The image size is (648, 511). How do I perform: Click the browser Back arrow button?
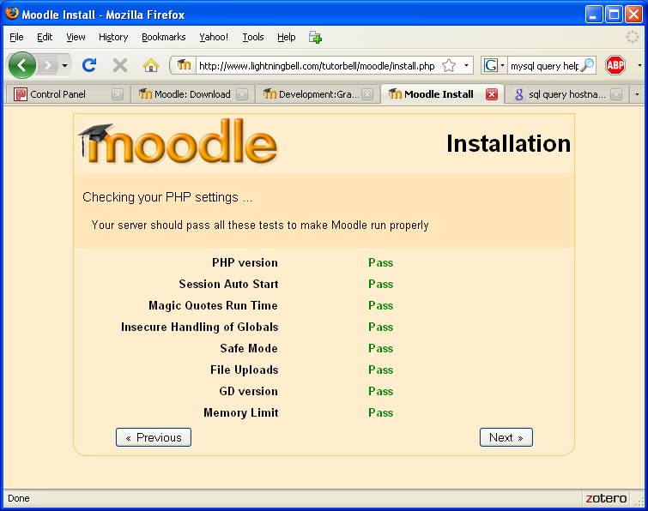click(x=22, y=65)
